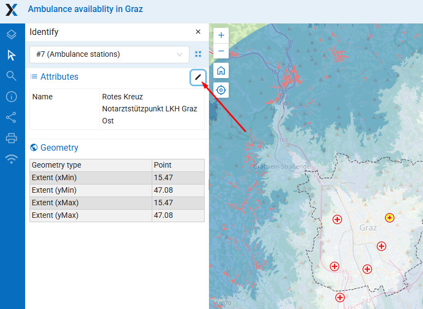
Task: Click the pencil edit attributes icon
Action: pyautogui.click(x=198, y=78)
